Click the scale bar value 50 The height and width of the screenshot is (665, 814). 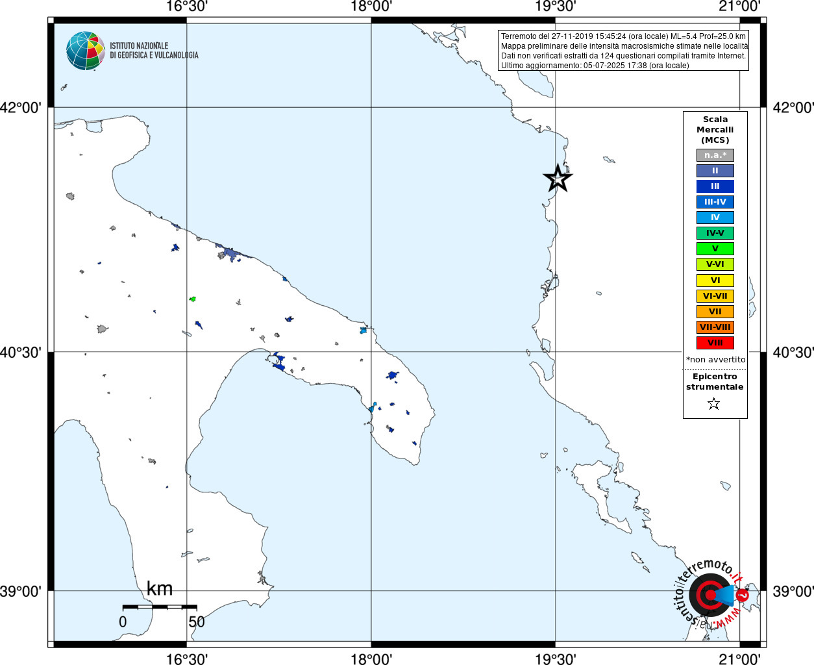[x=197, y=621]
